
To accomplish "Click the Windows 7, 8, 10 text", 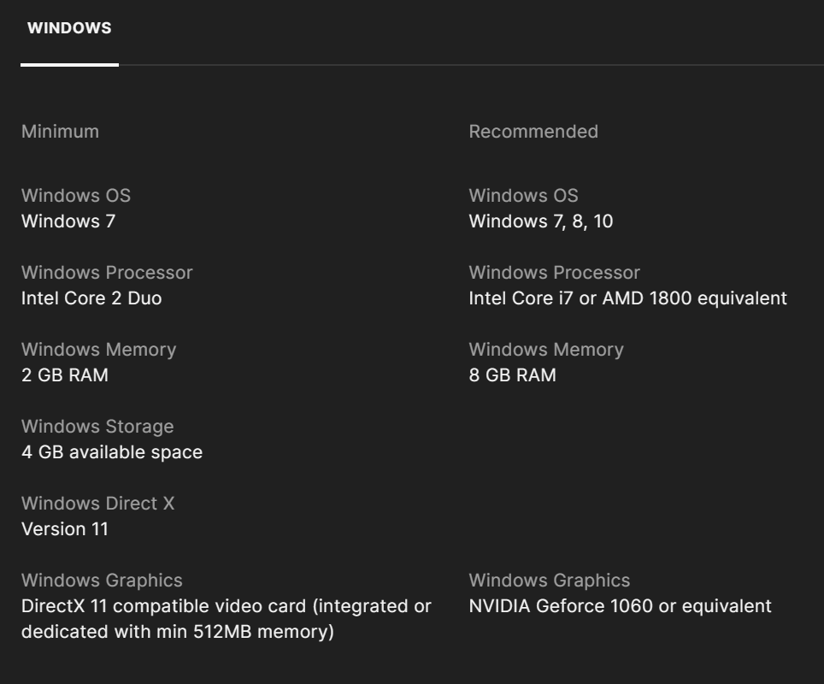I will (540, 221).
